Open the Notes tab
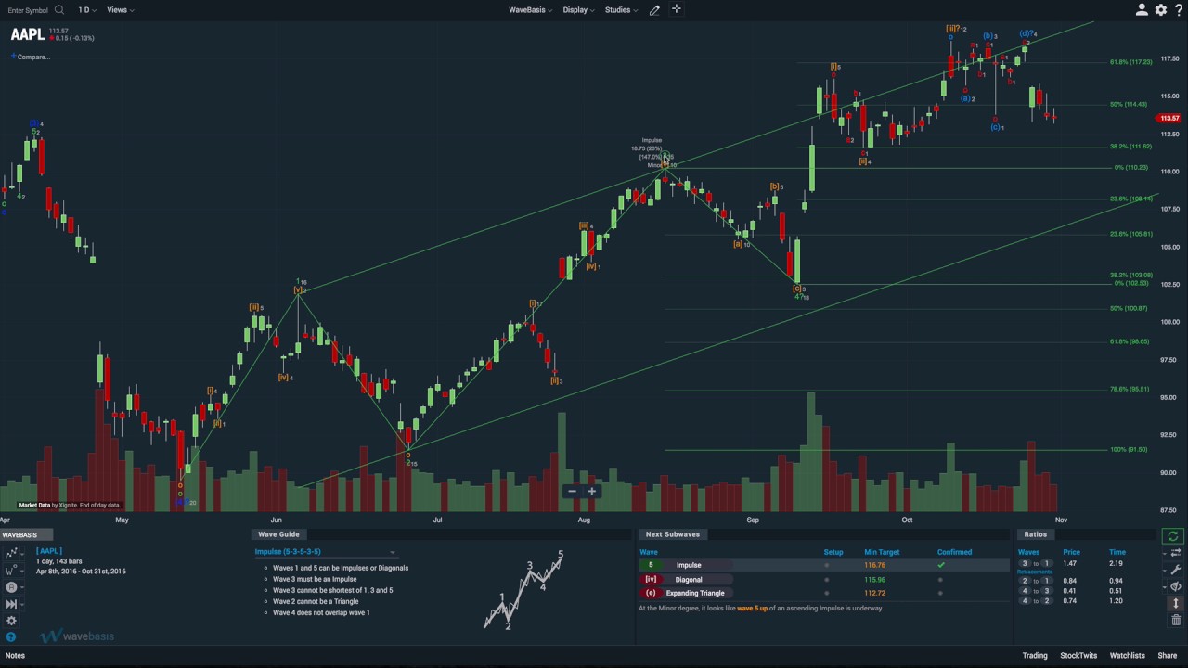Image resolution: width=1188 pixels, height=668 pixels. 15,656
